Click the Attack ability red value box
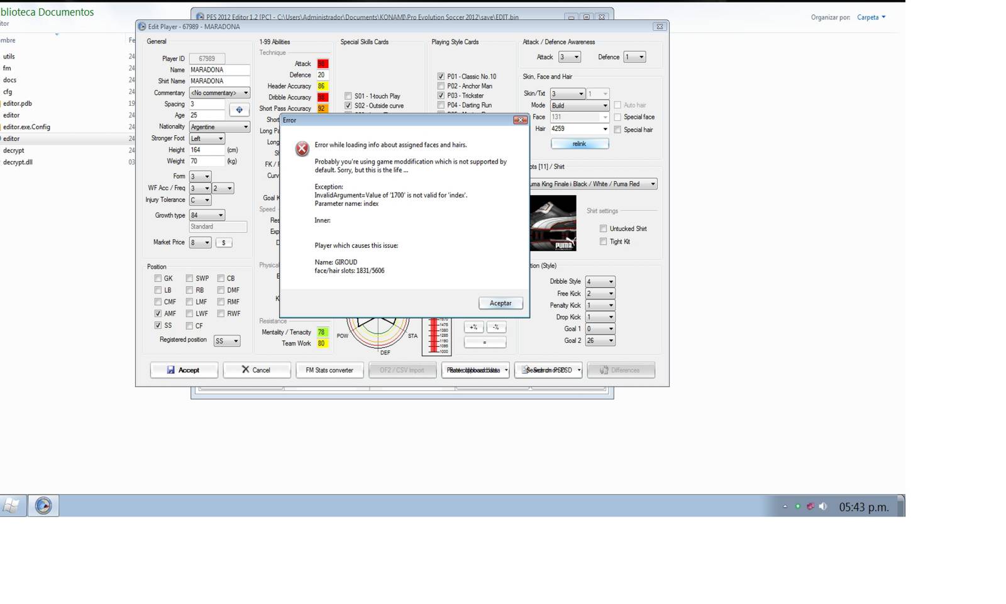1006x604 pixels. (323, 64)
